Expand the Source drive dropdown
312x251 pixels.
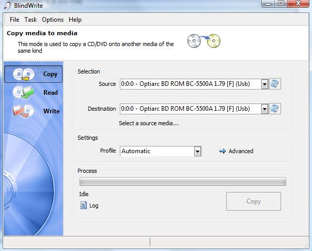(264, 84)
